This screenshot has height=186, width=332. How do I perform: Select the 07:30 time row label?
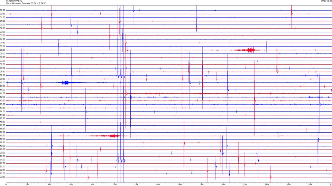[3, 64]
